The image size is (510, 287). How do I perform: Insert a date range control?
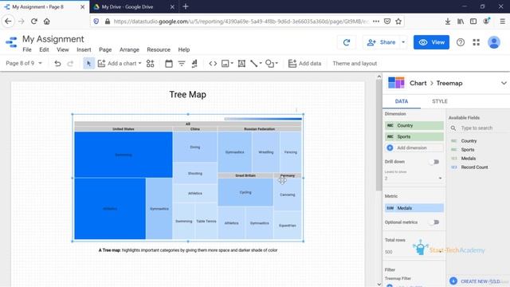pyautogui.click(x=168, y=64)
